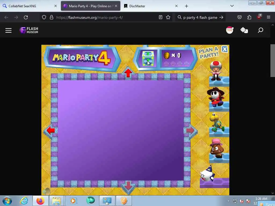Click the green present box icon
The height and width of the screenshot is (206, 275).
148,59
